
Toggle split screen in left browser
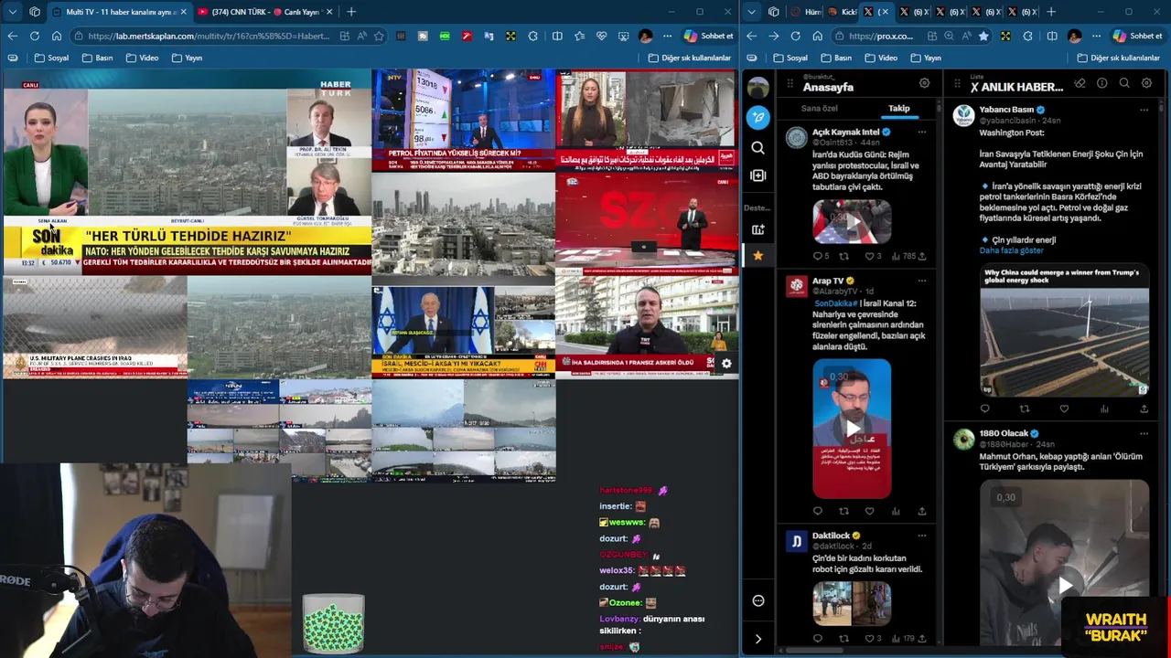pyautogui.click(x=557, y=36)
